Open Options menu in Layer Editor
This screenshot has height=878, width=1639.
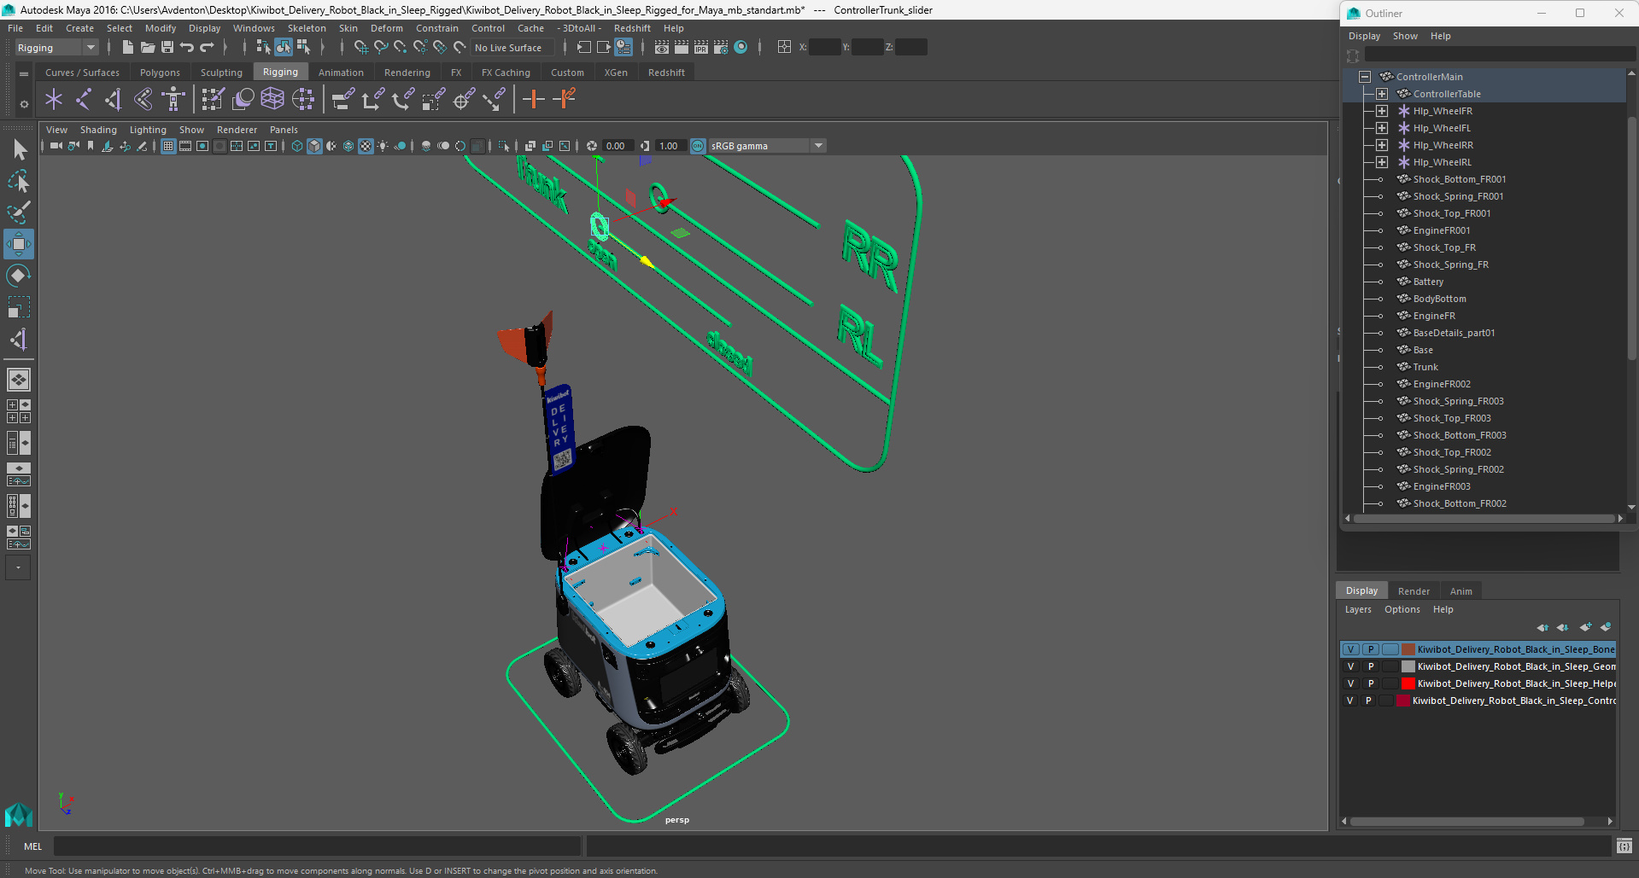tap(1402, 609)
